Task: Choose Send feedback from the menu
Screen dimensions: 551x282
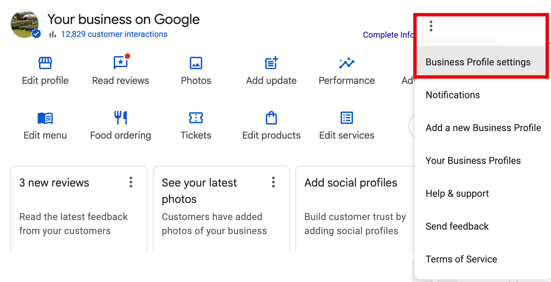Action: (x=483, y=226)
